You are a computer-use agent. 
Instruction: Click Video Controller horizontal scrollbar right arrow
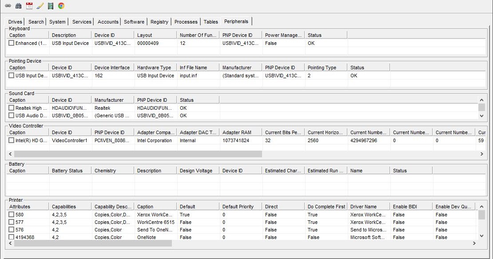click(481, 154)
